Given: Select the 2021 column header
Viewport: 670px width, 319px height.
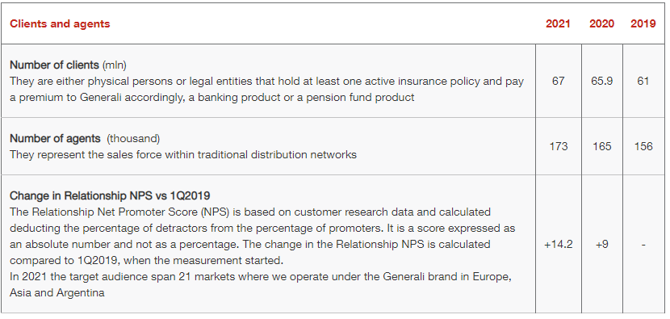Looking at the screenshot, I should pyautogui.click(x=558, y=24).
